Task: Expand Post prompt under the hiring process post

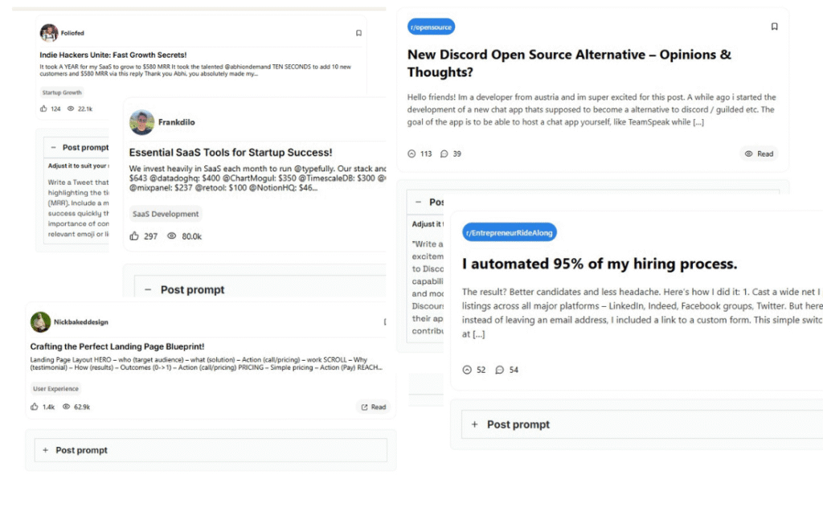Action: pos(474,424)
